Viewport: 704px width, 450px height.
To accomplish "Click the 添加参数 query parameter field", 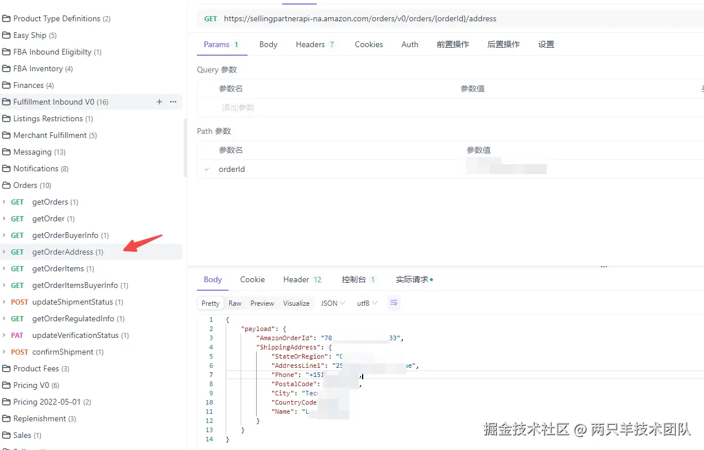I will click(x=238, y=107).
